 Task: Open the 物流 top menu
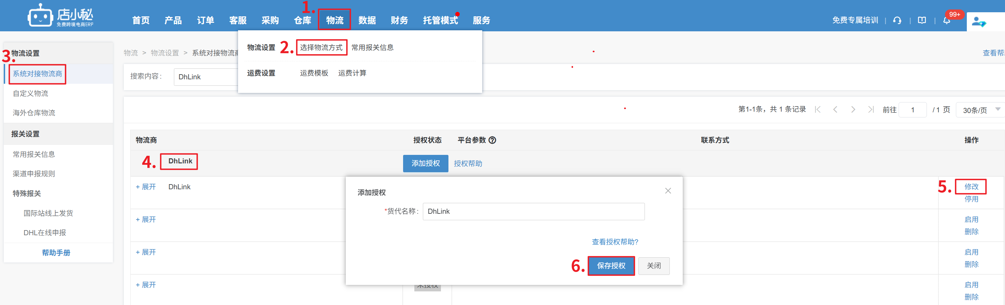tap(334, 20)
